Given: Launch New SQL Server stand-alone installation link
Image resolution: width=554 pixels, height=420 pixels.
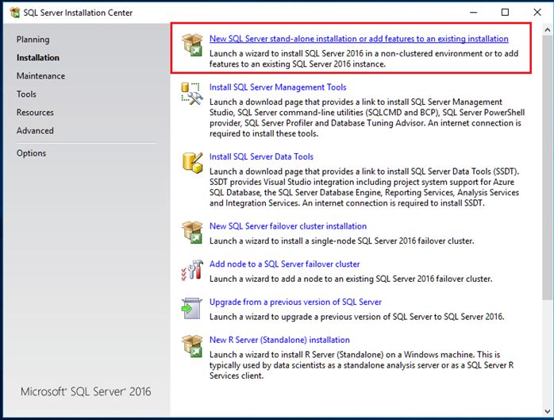Looking at the screenshot, I should (x=359, y=39).
